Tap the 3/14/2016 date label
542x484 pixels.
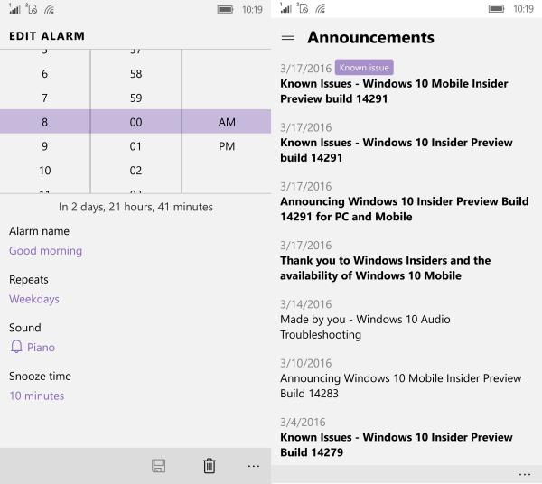click(x=306, y=304)
